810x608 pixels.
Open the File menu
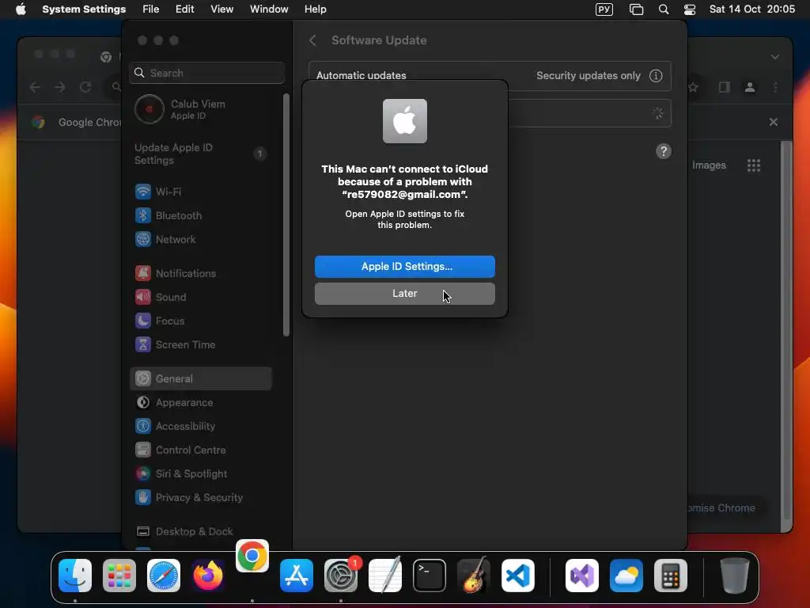click(151, 9)
